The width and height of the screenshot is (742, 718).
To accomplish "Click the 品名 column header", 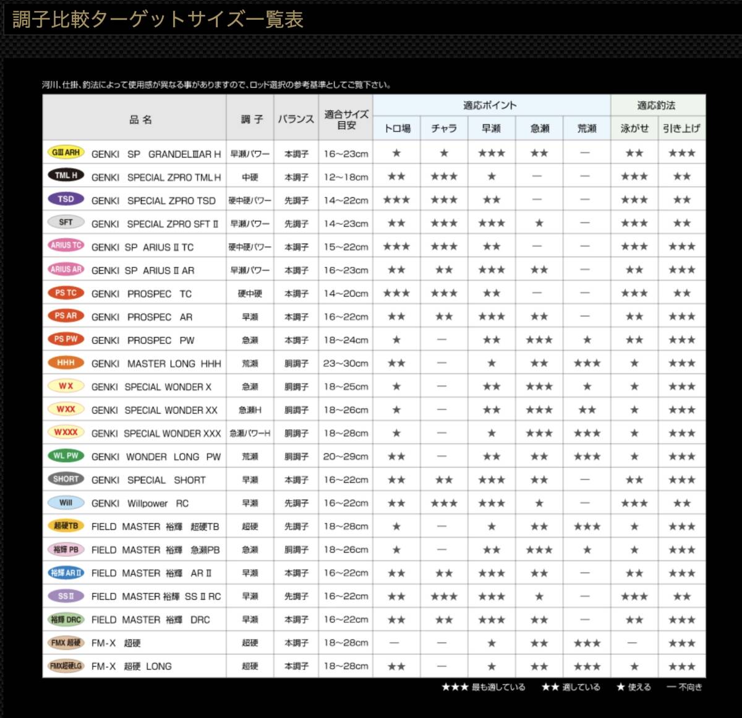I will click(140, 119).
